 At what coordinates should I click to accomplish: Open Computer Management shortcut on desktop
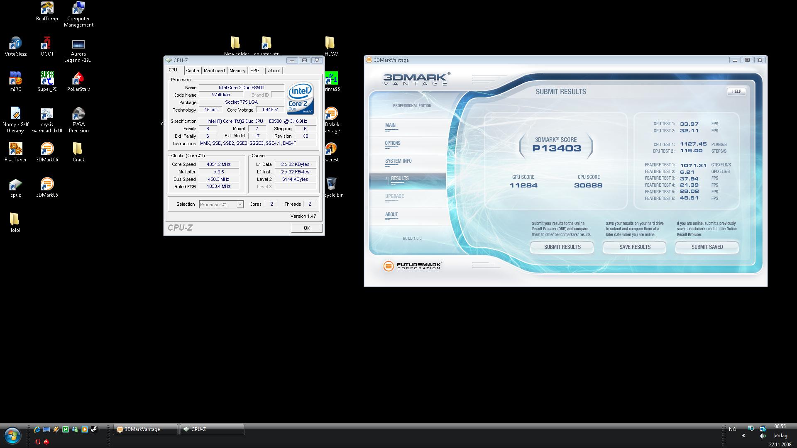click(78, 14)
